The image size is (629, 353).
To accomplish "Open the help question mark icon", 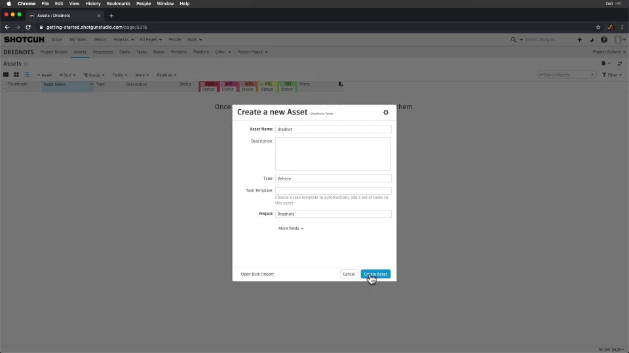I will click(603, 40).
